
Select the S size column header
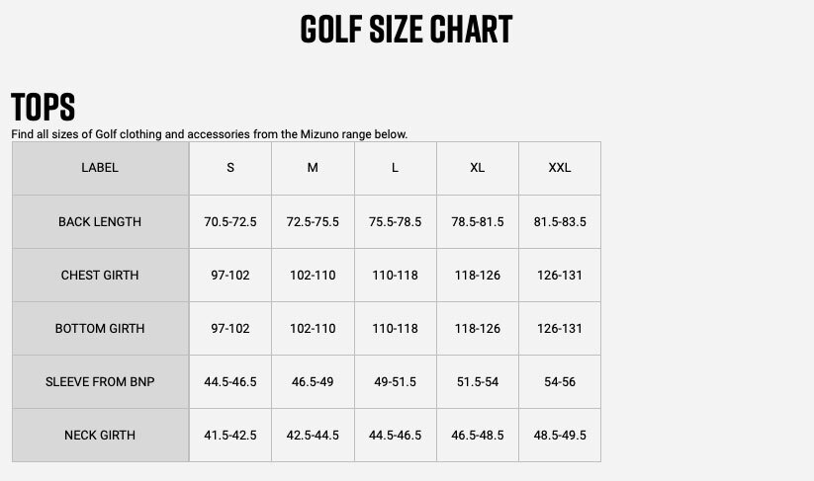(x=230, y=168)
